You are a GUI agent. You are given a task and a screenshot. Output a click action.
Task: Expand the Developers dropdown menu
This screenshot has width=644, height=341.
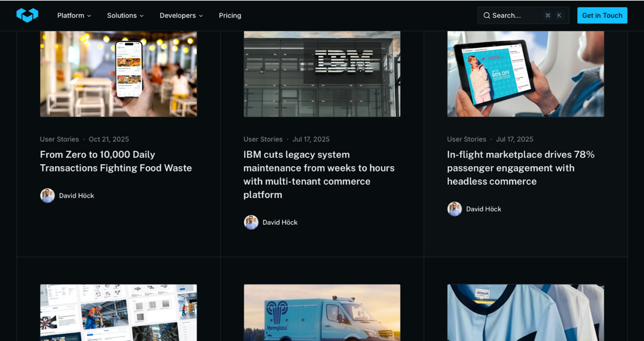tap(177, 16)
